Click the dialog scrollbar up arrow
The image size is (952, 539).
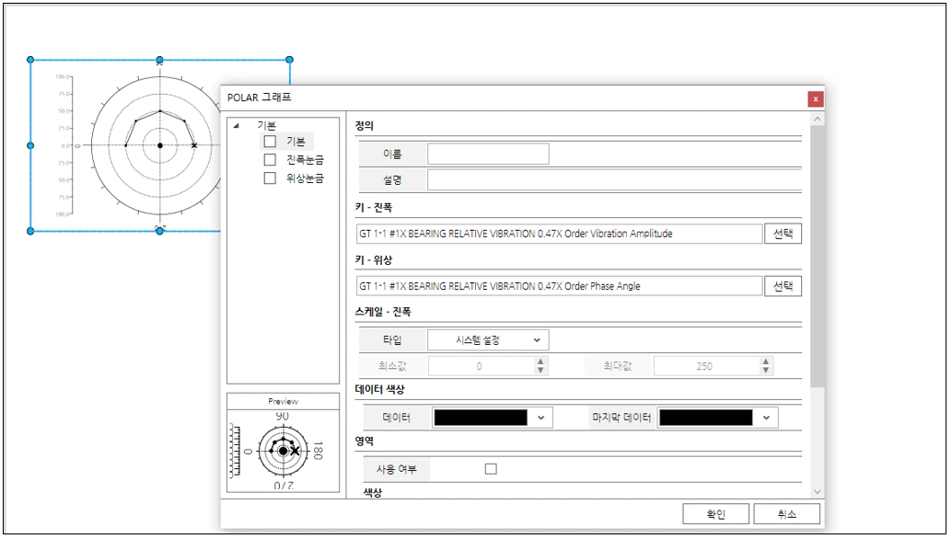818,119
